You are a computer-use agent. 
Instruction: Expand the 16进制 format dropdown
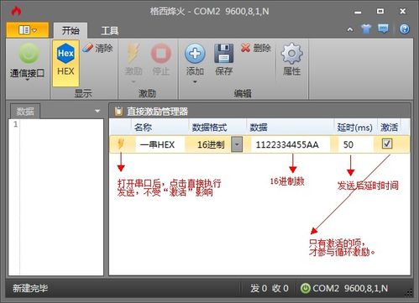tap(237, 144)
